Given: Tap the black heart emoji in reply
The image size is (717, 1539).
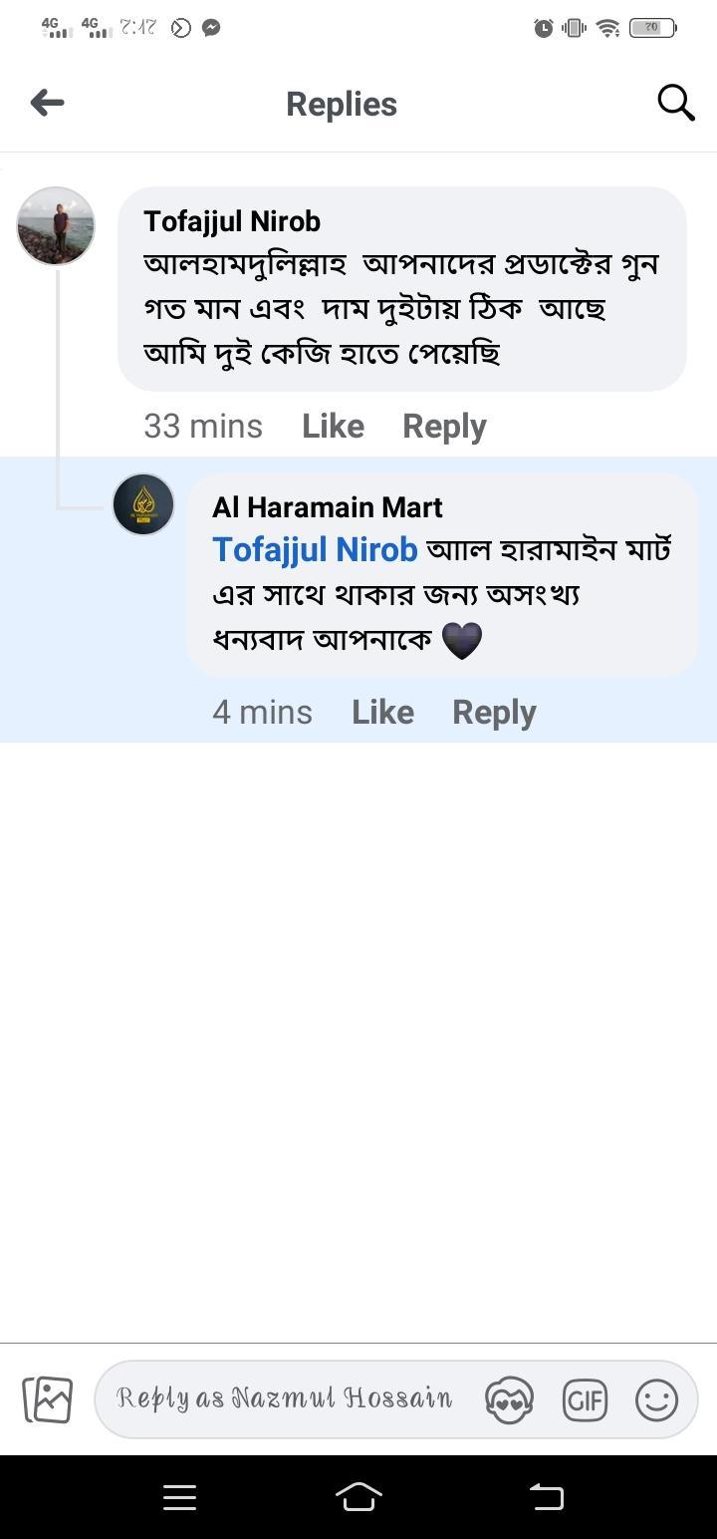Looking at the screenshot, I should [x=461, y=640].
